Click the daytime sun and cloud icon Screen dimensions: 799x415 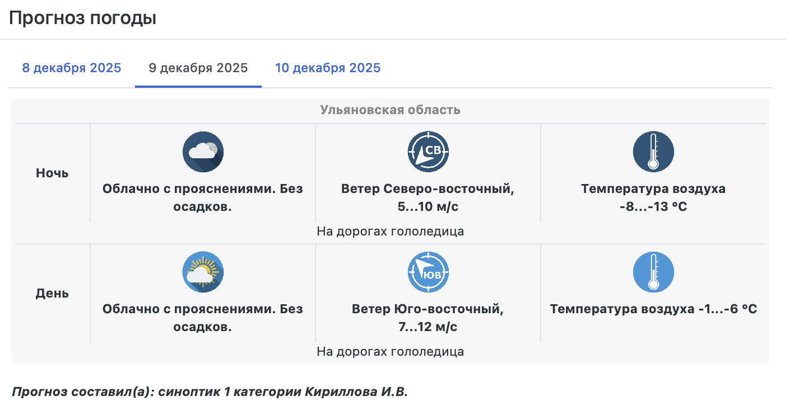[x=203, y=272]
